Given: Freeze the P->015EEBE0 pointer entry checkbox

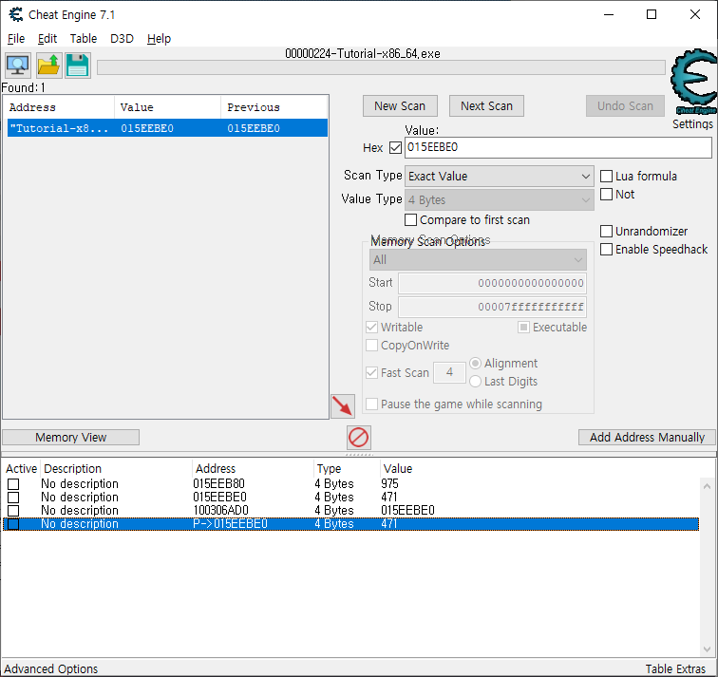Looking at the screenshot, I should (13, 524).
